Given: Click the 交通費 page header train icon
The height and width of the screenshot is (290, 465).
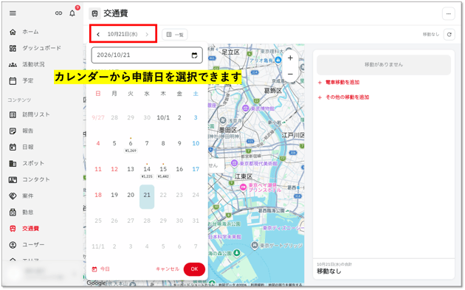Looking at the screenshot, I should point(94,13).
